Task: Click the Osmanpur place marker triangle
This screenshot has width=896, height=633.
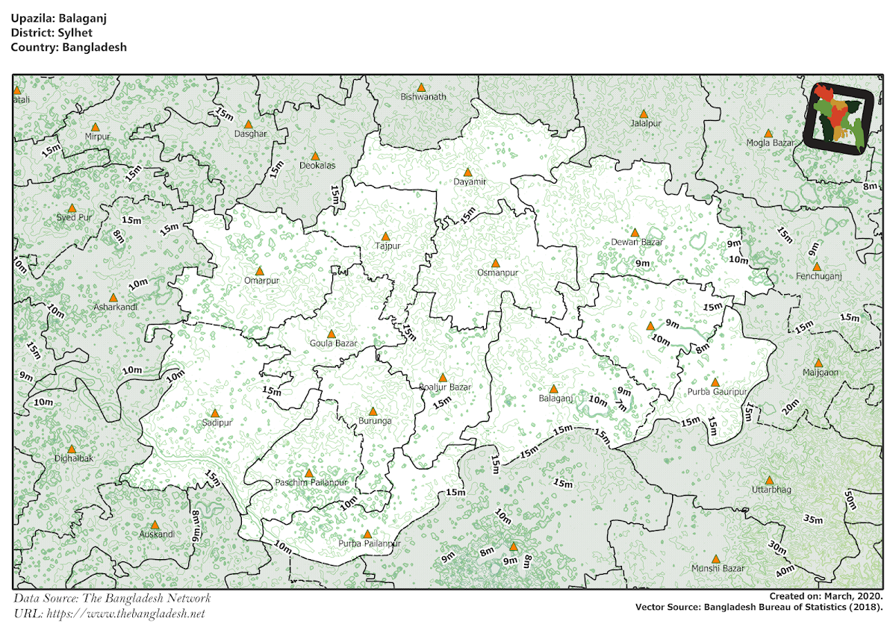Action: (x=497, y=262)
